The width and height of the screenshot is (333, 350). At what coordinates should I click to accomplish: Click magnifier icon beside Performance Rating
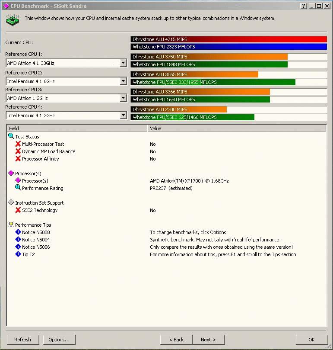point(18,188)
